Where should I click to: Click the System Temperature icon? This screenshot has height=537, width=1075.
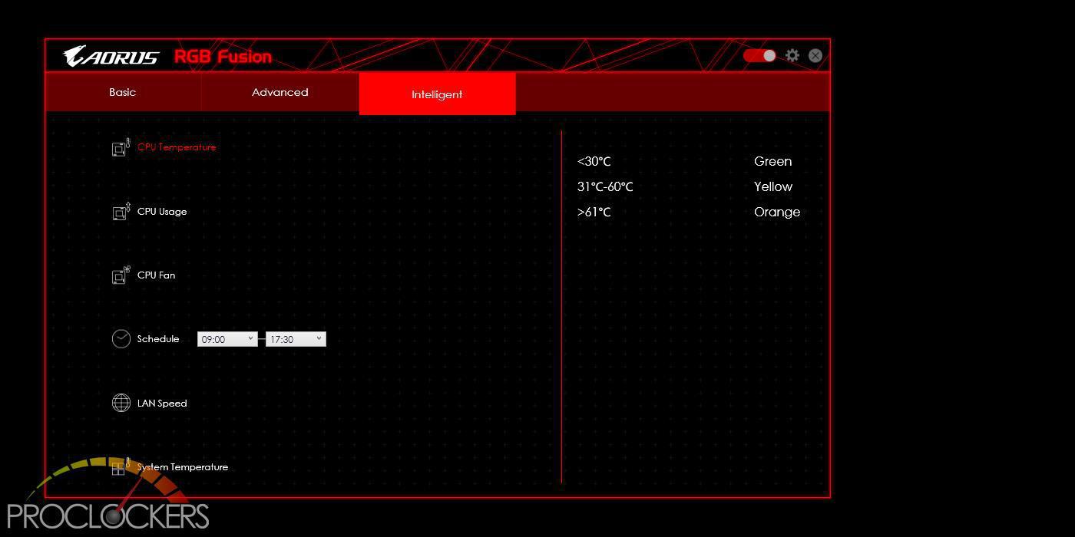(121, 466)
